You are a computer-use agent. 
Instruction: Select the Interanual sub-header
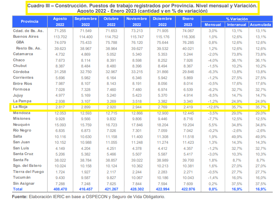(237, 25)
